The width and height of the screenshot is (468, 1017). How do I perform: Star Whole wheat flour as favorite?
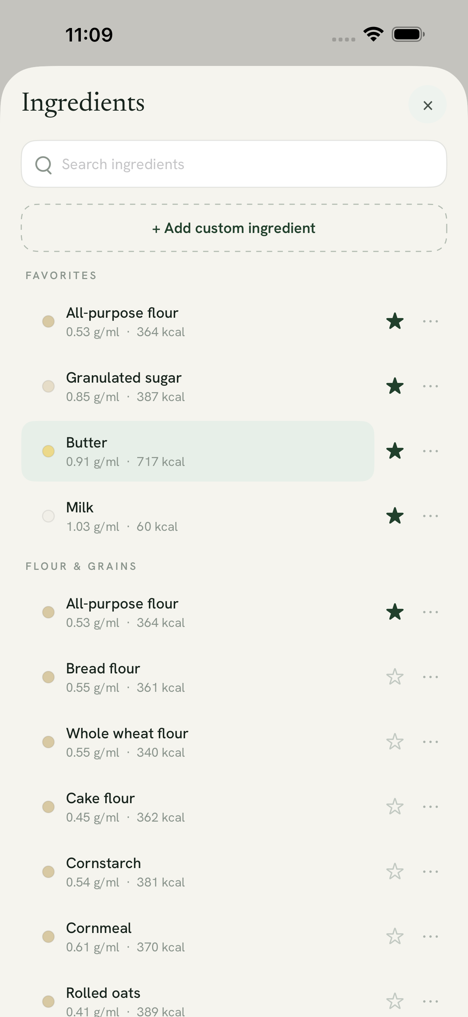[395, 741]
